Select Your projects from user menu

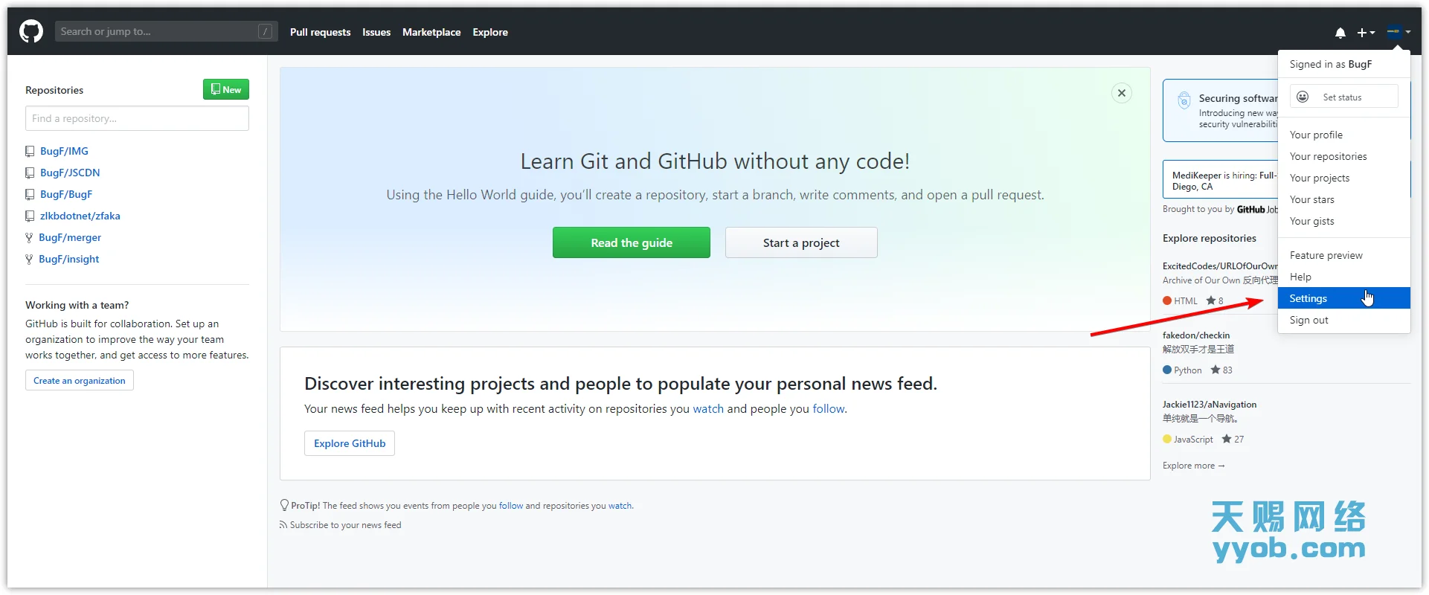1344,178
